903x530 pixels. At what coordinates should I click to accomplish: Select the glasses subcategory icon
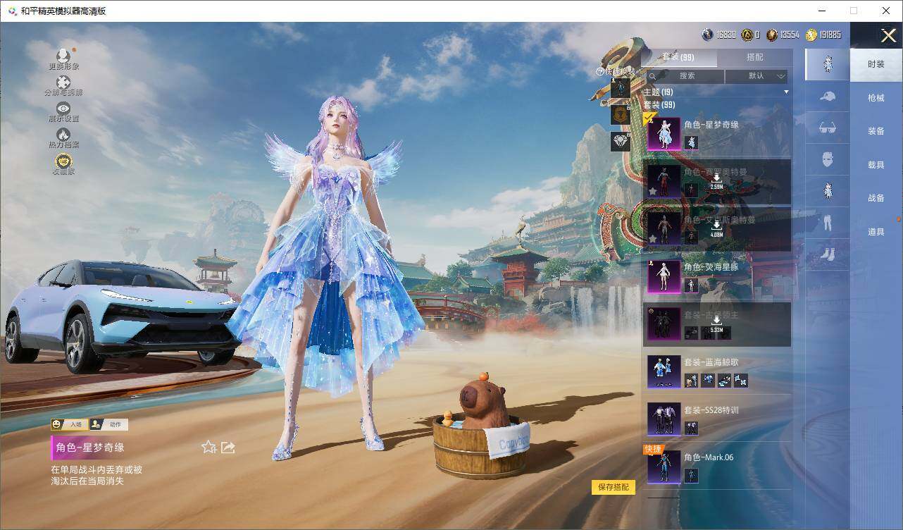[x=828, y=128]
